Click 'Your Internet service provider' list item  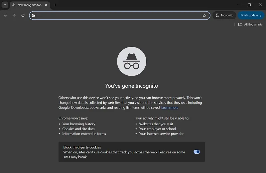(x=161, y=134)
